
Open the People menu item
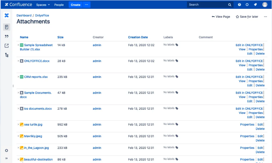tap(59, 5)
